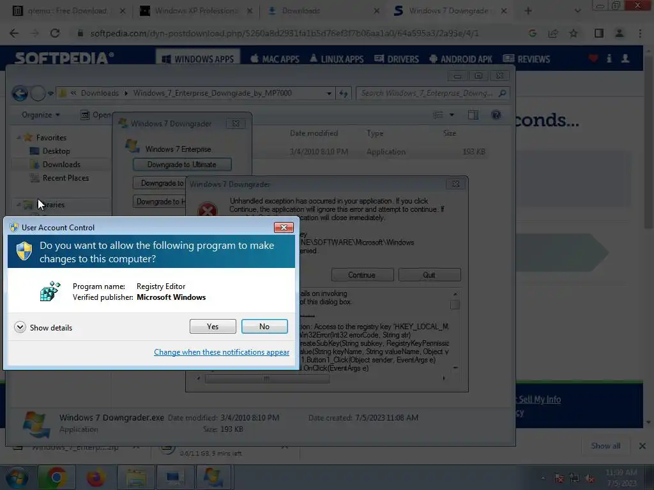Open Softpedia Linux Apps section
This screenshot has height=490, width=654.
337,59
